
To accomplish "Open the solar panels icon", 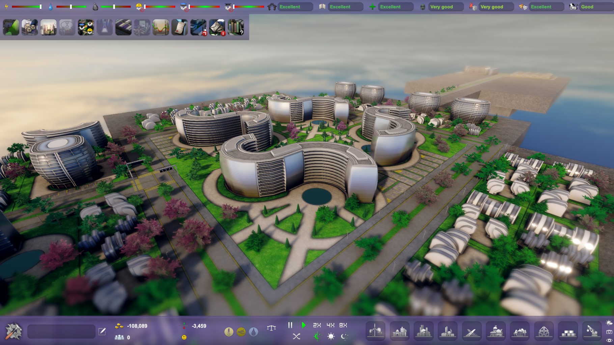I will [x=123, y=27].
